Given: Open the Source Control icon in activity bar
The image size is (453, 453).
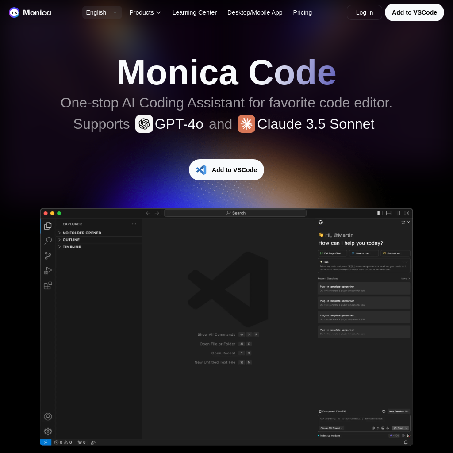Looking at the screenshot, I should pyautogui.click(x=48, y=256).
